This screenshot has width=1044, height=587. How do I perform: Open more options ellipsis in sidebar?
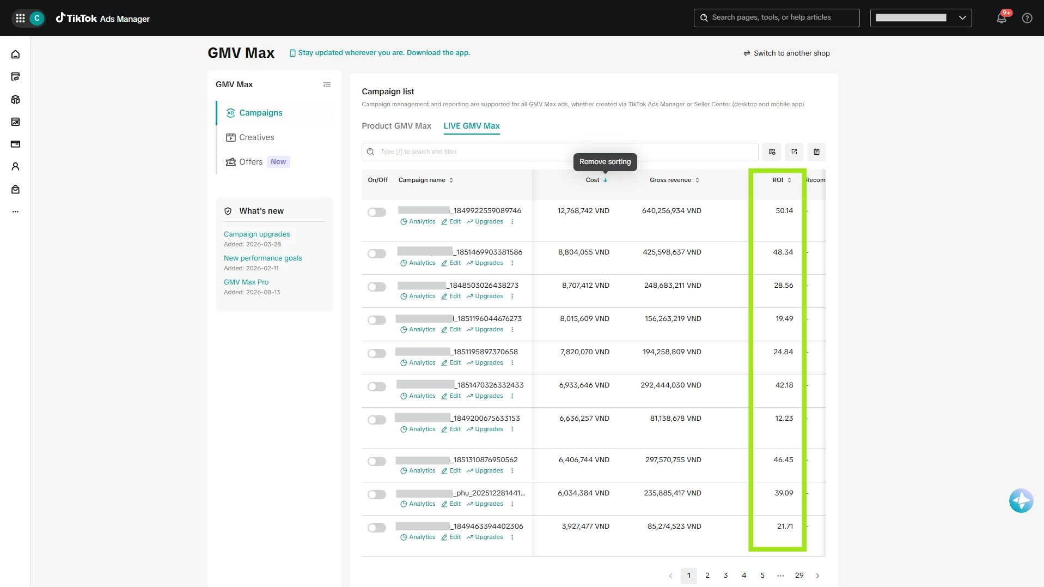15,211
